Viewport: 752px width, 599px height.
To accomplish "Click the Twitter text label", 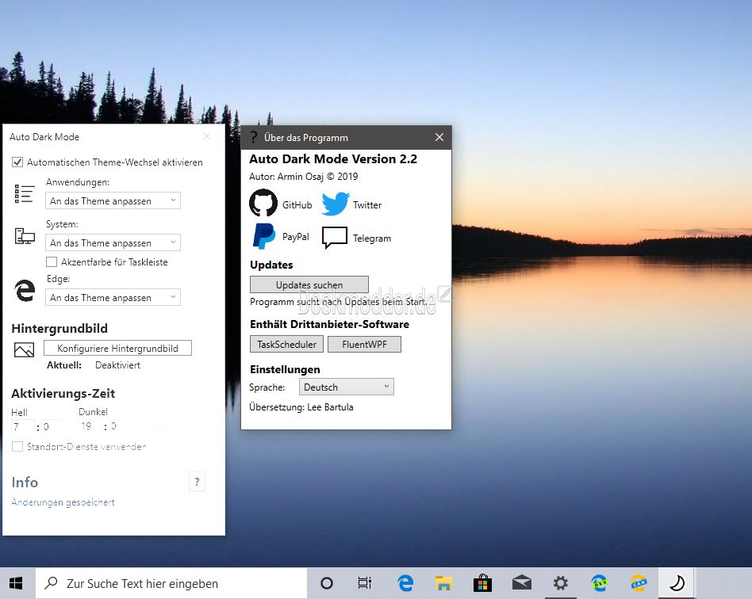I will [x=367, y=205].
